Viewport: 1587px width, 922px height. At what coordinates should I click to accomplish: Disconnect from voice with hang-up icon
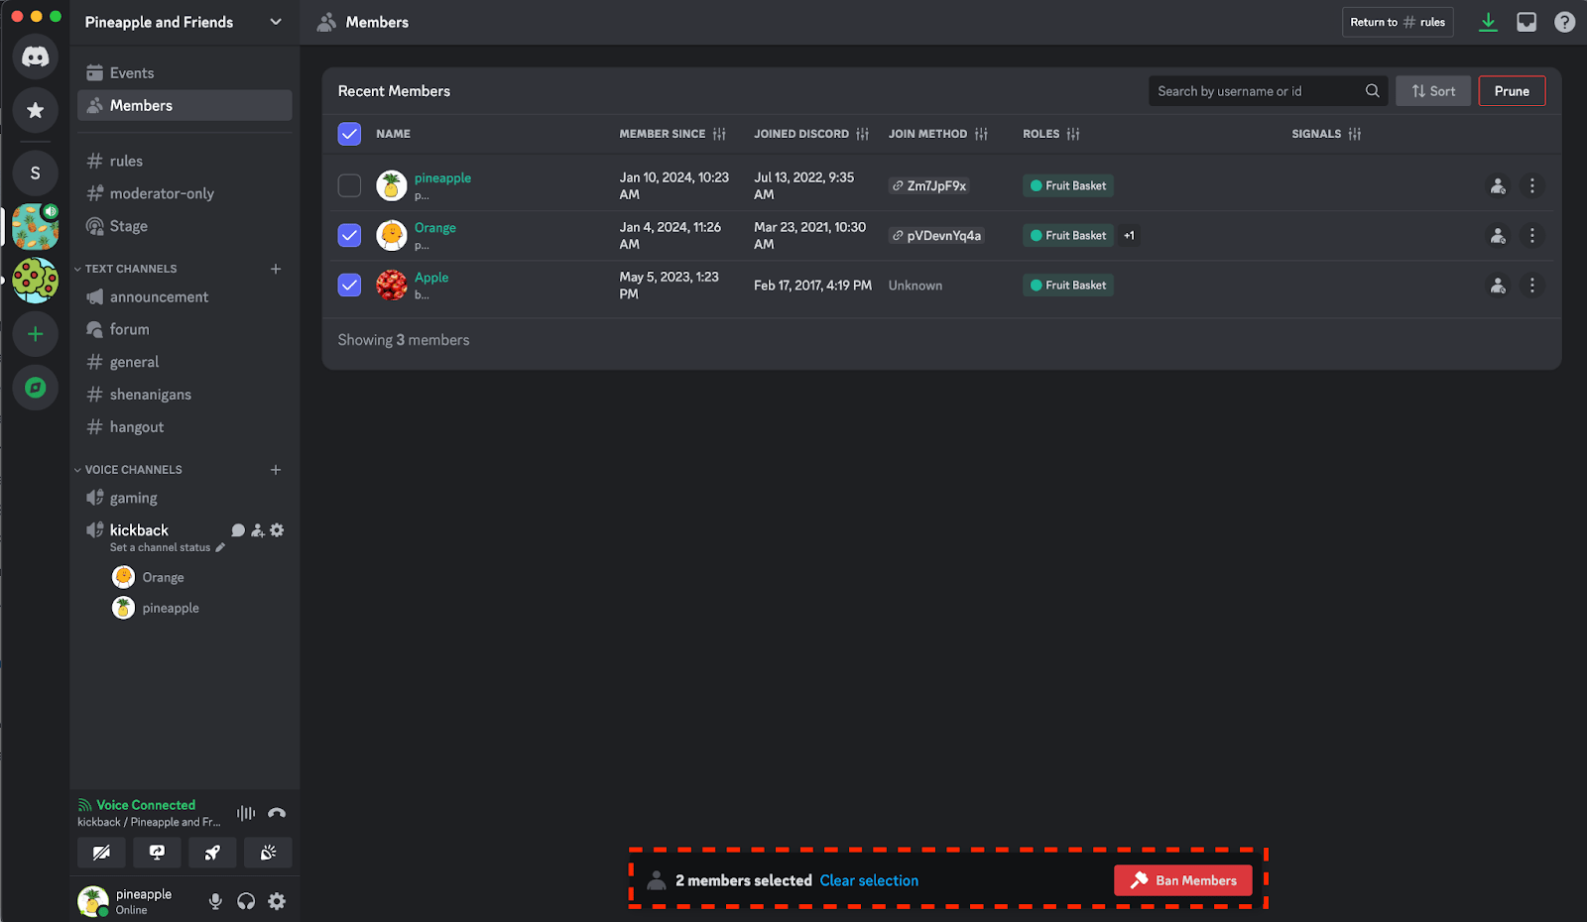tap(277, 813)
